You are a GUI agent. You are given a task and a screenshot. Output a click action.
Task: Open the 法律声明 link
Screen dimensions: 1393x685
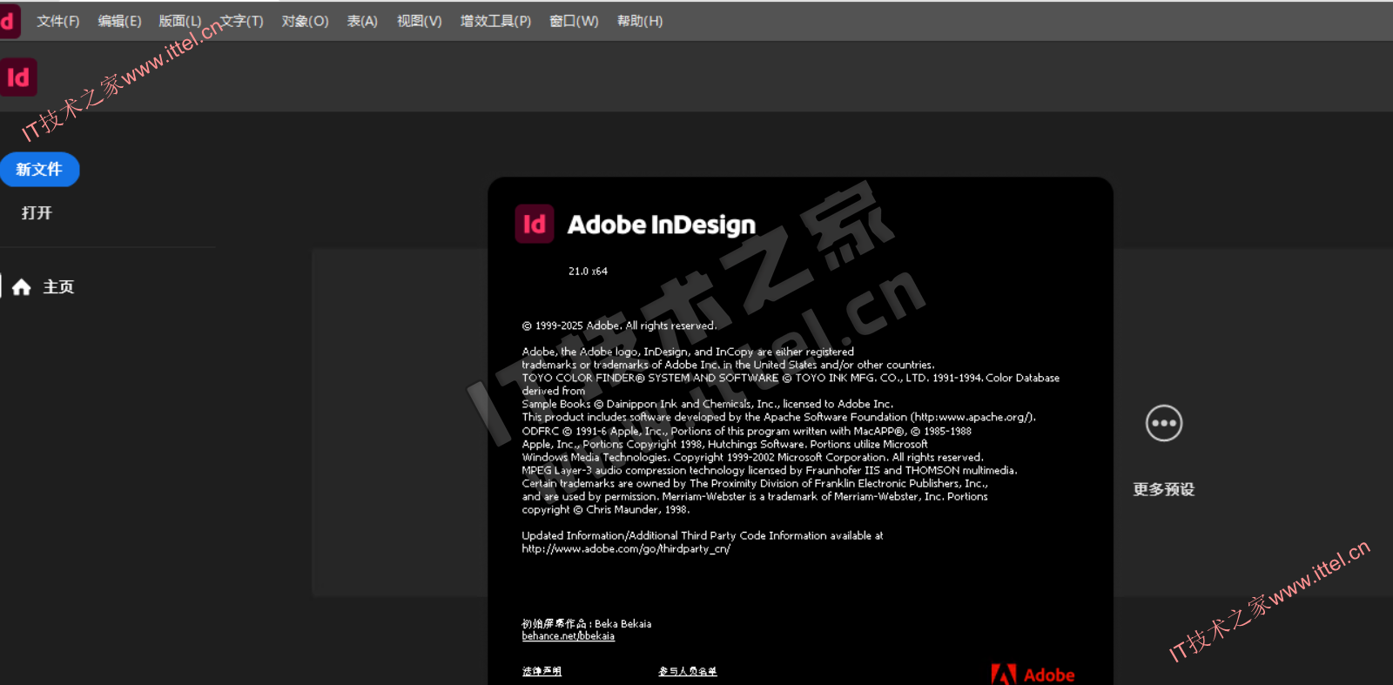point(542,671)
